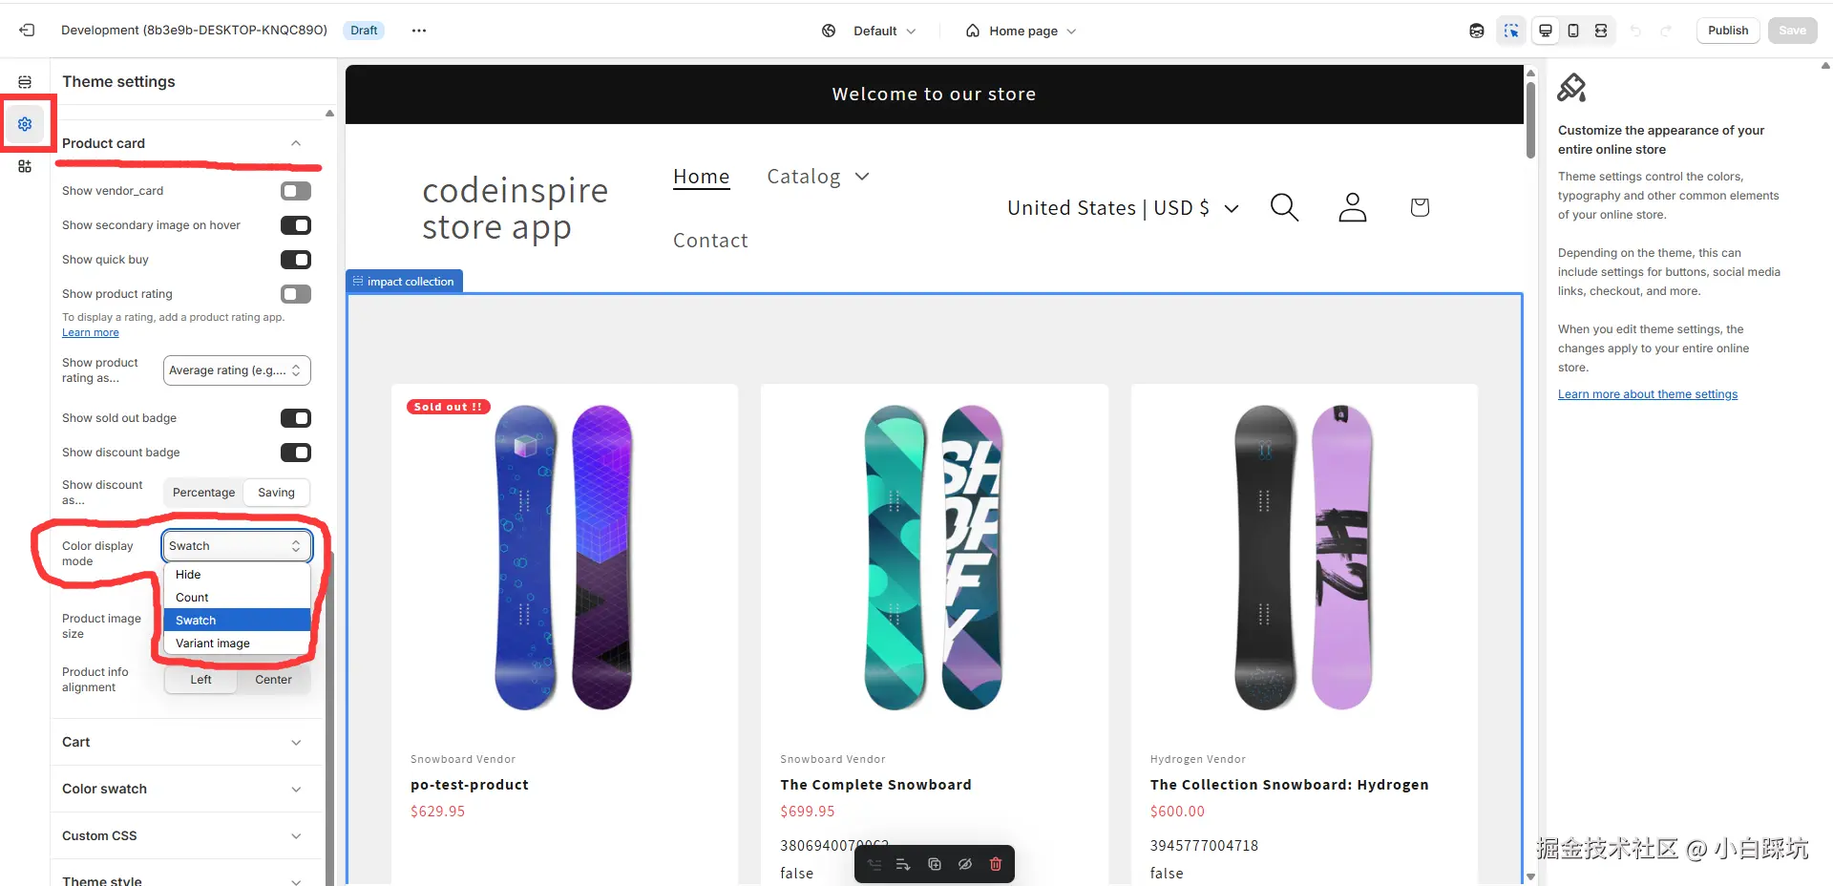Switch to mobile preview icon
The height and width of the screenshot is (886, 1833).
1573,31
